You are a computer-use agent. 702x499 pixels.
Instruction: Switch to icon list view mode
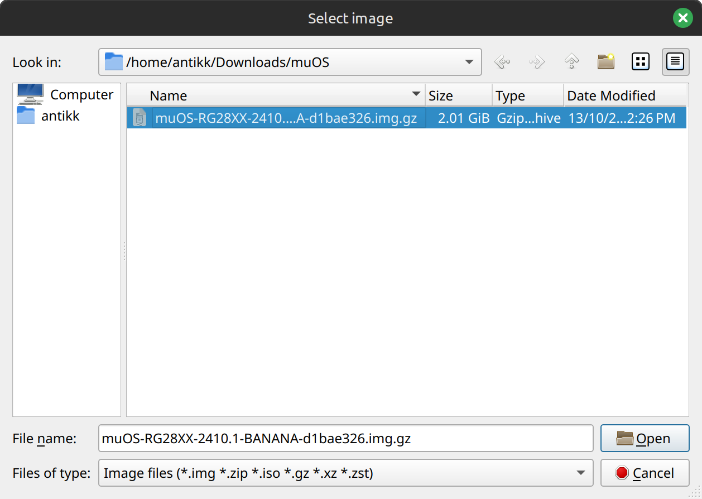(x=641, y=61)
